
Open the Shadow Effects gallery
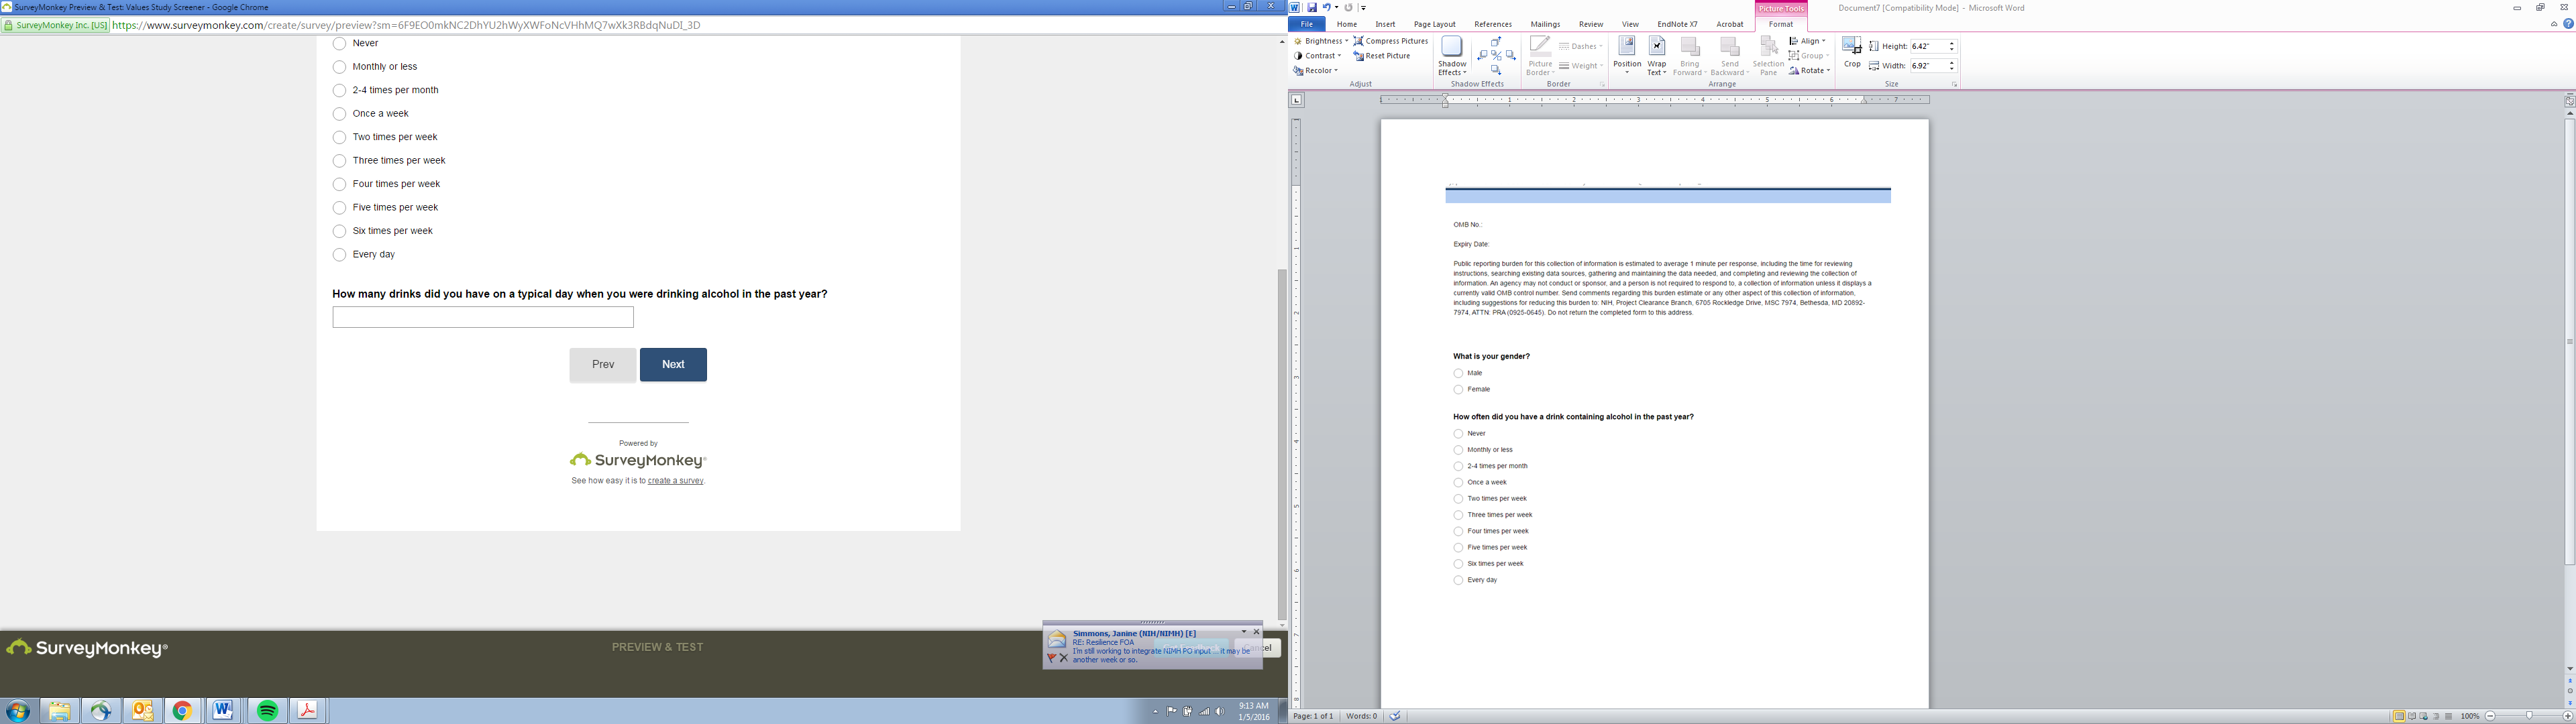click(x=1452, y=57)
